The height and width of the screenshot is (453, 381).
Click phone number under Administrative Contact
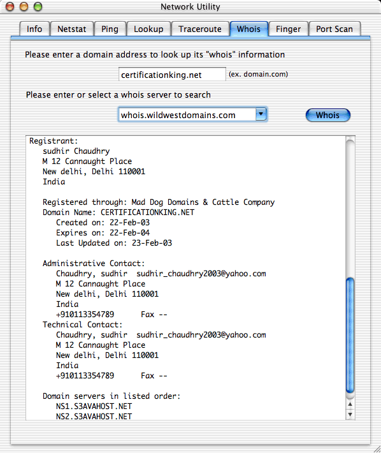point(85,315)
